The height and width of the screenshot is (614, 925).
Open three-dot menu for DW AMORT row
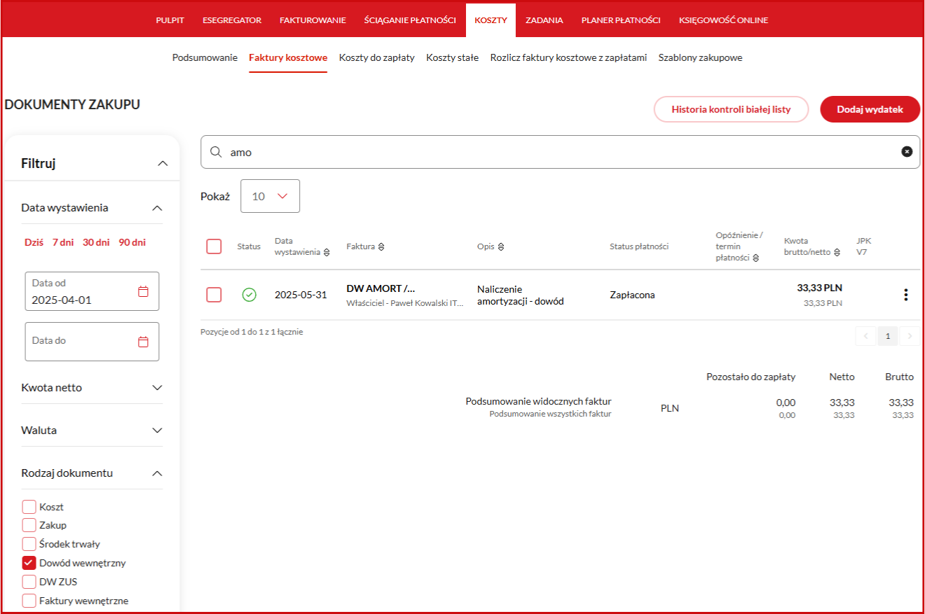click(906, 295)
